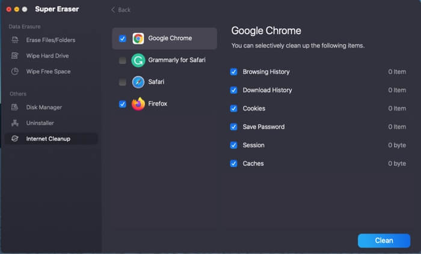Viewport: 421px width, 254px height.
Task: Click the Browsing History '0 Item' count
Action: (397, 72)
